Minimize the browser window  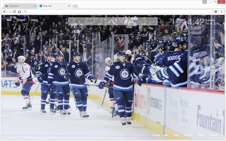coord(210,2)
